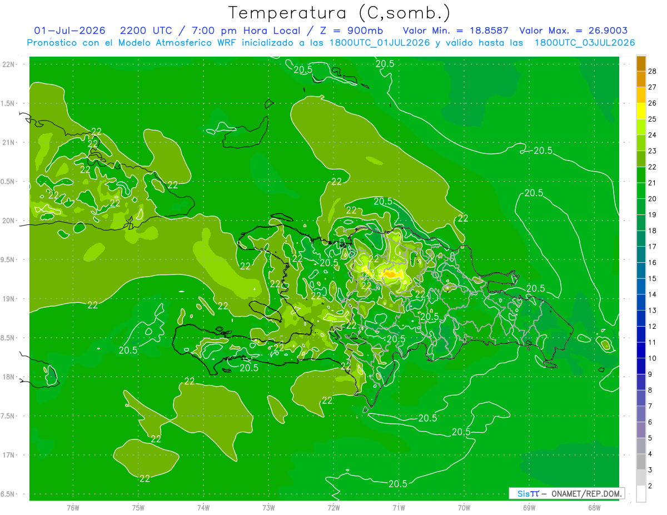Click the '20N' latitude axis label
Screen dimensions: 667x515
pyautogui.click(x=8, y=221)
